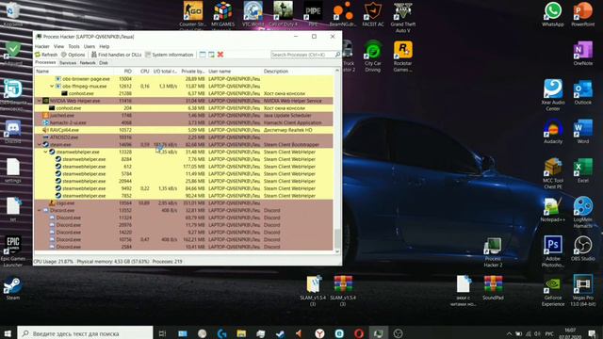The width and height of the screenshot is (603, 339).
Task: Sort by the Name column header
Action: [73, 72]
